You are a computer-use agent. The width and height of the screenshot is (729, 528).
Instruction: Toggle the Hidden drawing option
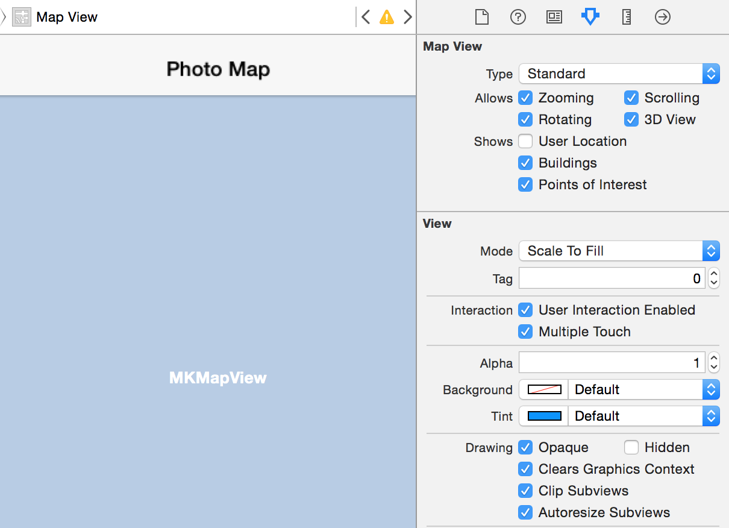coord(631,447)
